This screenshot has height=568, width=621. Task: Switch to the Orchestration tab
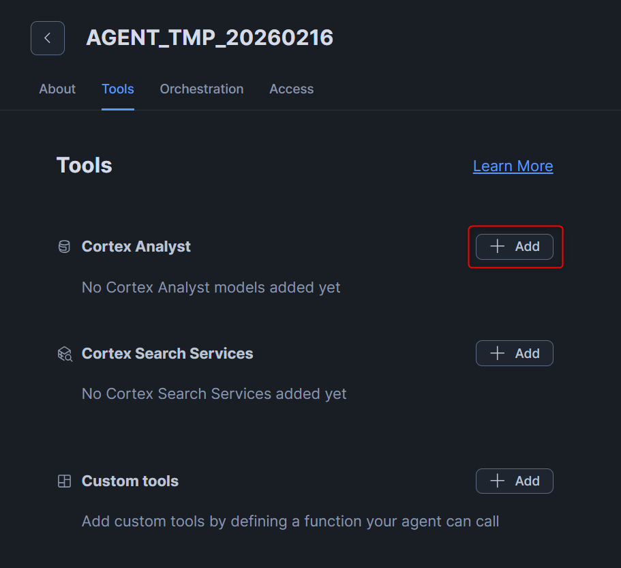tap(202, 89)
